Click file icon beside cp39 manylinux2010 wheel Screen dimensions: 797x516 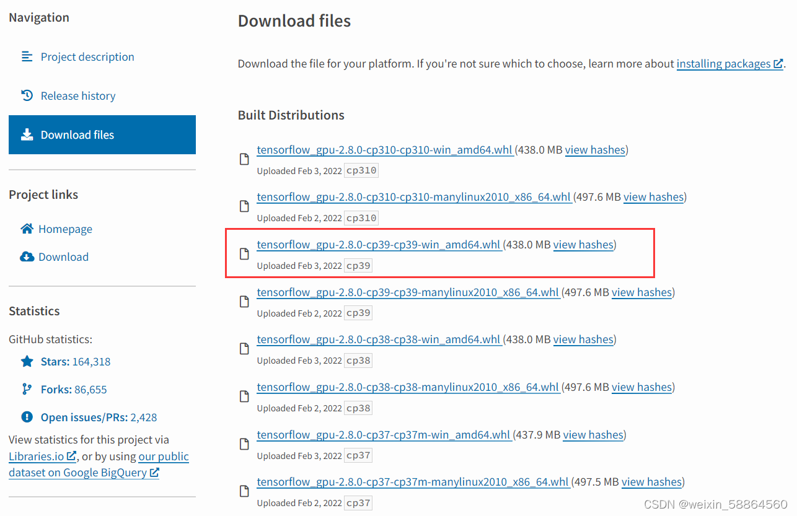tap(244, 302)
